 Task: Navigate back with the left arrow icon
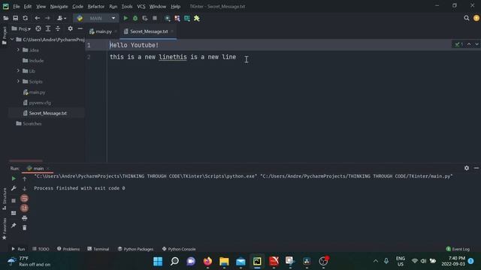click(x=37, y=18)
